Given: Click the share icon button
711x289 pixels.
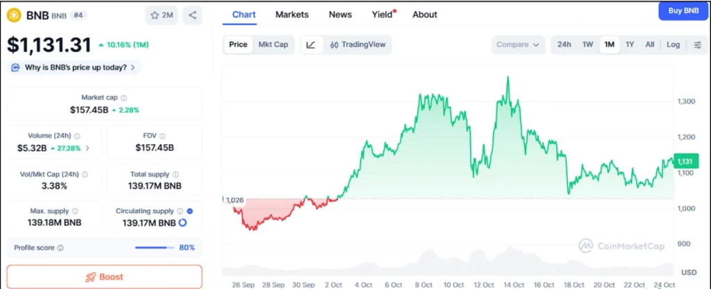Looking at the screenshot, I should click(192, 15).
